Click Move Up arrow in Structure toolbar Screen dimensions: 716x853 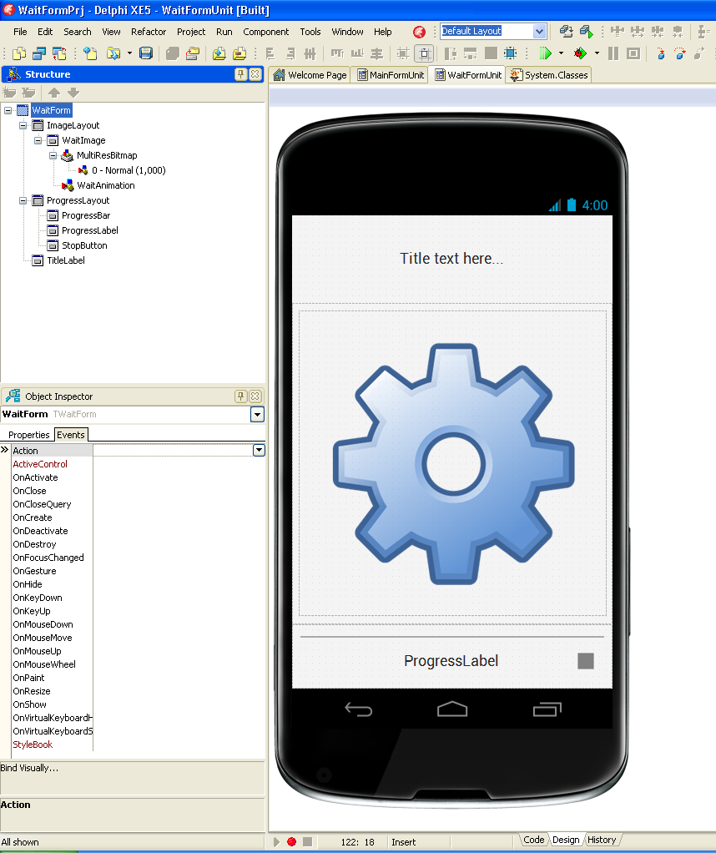pos(54,93)
